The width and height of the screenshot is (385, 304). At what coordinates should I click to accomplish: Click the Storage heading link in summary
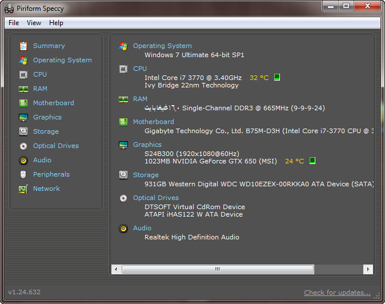(146, 175)
